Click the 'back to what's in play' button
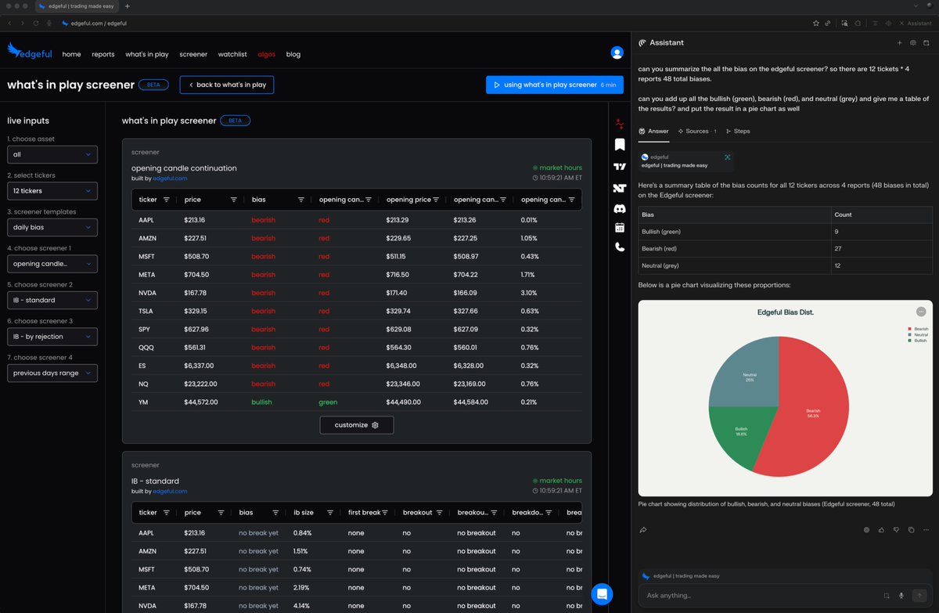939x613 pixels. (x=226, y=85)
